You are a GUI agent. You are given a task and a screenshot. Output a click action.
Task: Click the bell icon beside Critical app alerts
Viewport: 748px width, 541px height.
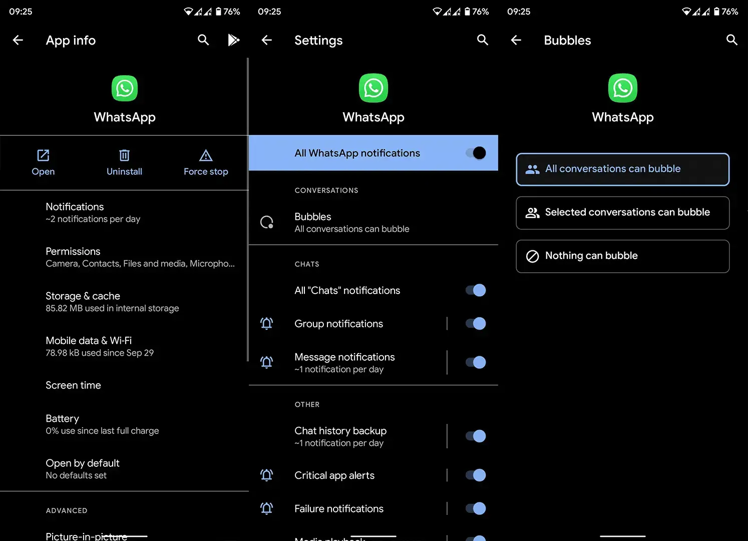[267, 475]
